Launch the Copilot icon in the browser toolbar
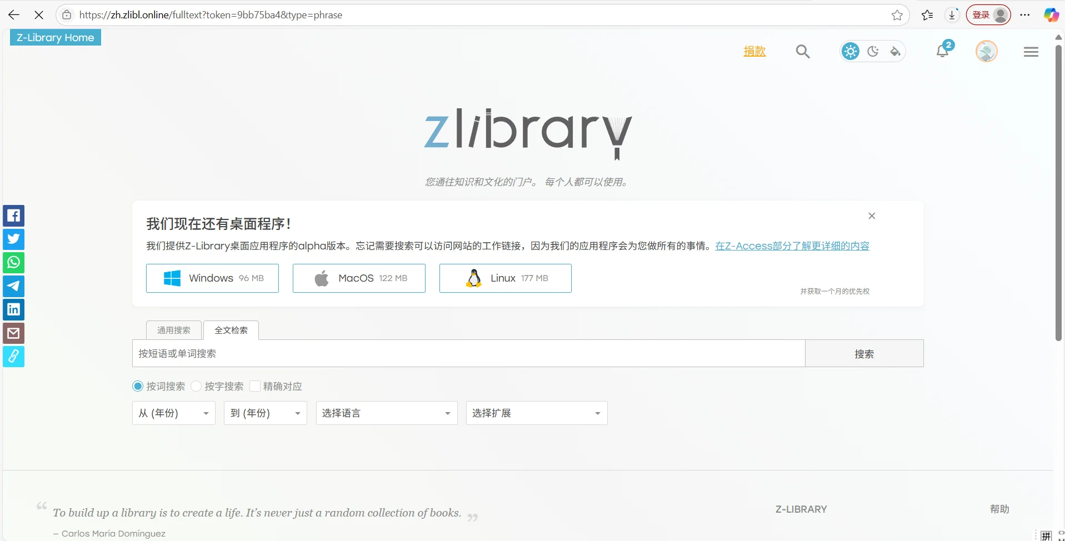The image size is (1065, 541). tap(1051, 15)
